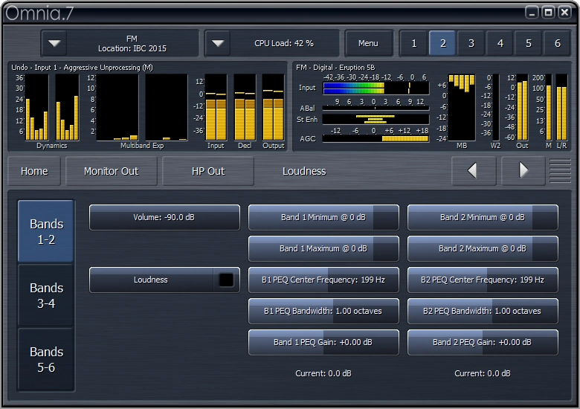Screen dimensions: 580x409
Task: Click the Menu button
Action: tap(368, 43)
